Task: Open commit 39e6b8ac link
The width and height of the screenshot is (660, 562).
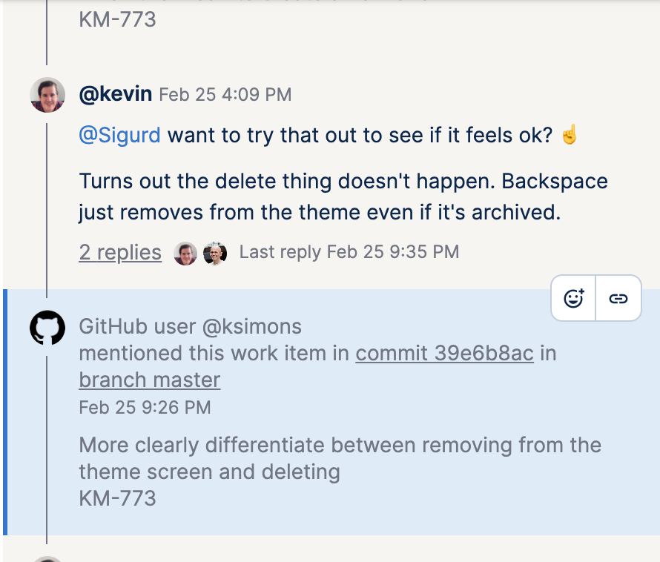Action: (x=444, y=353)
